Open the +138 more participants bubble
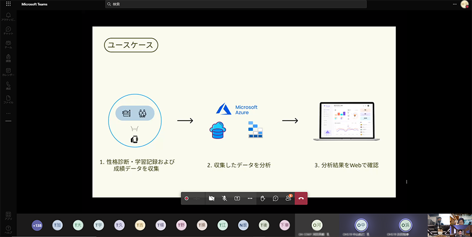Image resolution: width=472 pixels, height=237 pixels. (x=37, y=225)
